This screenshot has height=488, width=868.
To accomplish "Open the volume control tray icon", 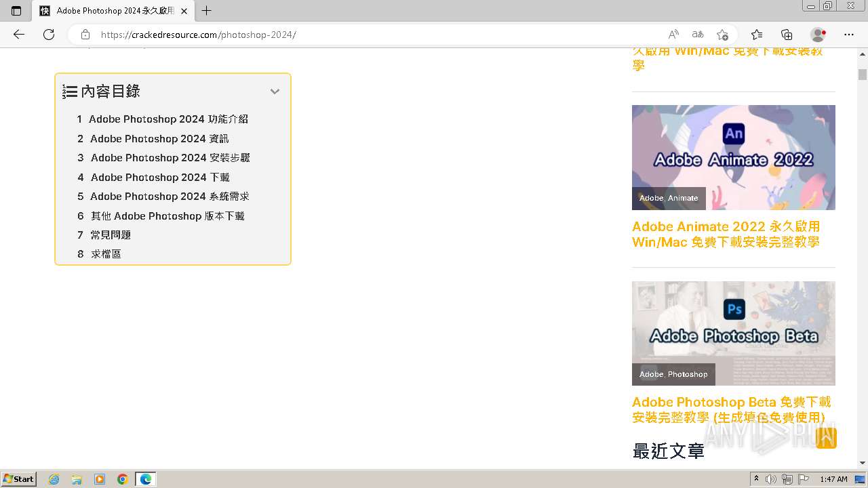I will click(x=771, y=479).
